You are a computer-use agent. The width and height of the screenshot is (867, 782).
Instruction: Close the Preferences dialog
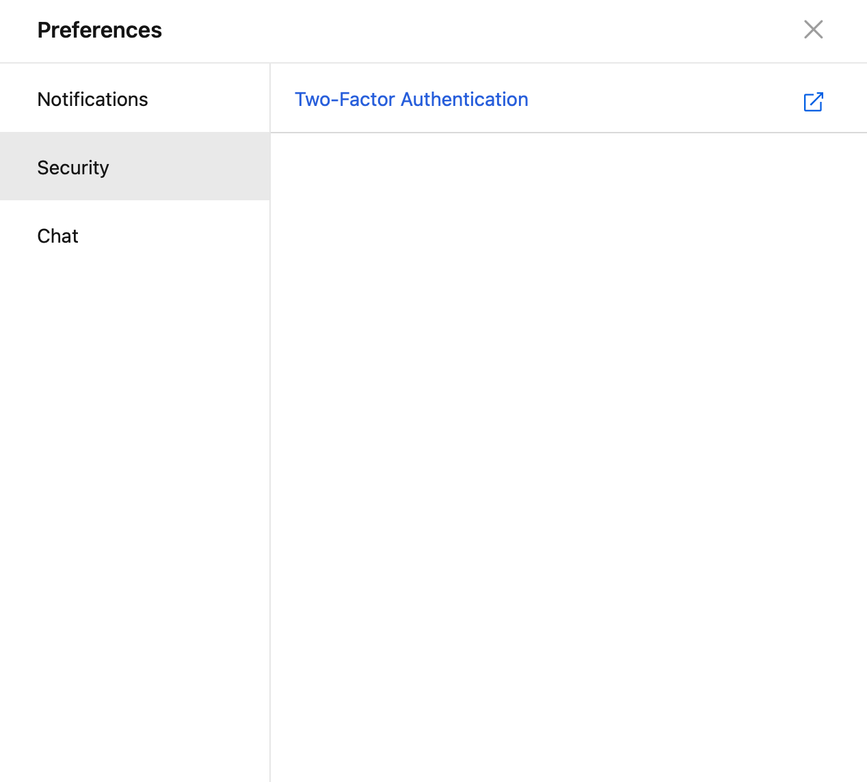[x=813, y=29]
